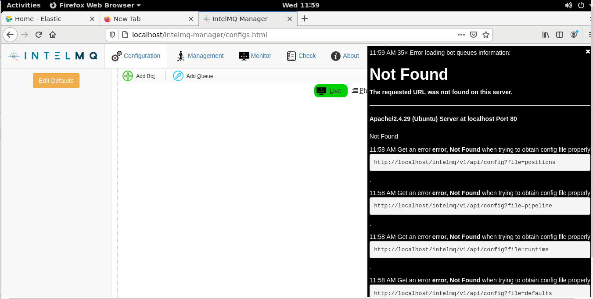Toggle the green Live button
The width and height of the screenshot is (593, 299).
[331, 91]
